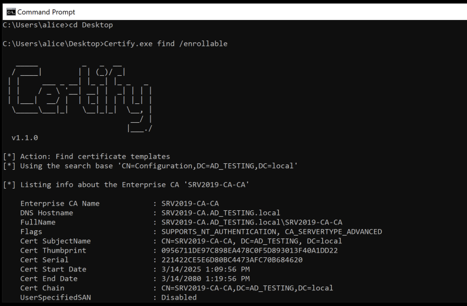Click 'Action: Find certificate templates' line

point(86,156)
